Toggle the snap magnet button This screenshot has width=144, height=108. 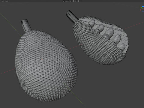pyautogui.click(x=73, y=1)
